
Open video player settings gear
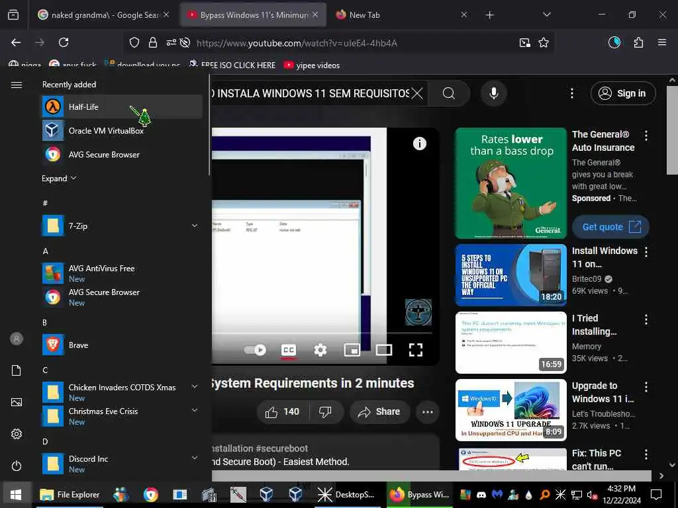(320, 350)
